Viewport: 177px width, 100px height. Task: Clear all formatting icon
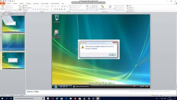click(x=52, y=7)
